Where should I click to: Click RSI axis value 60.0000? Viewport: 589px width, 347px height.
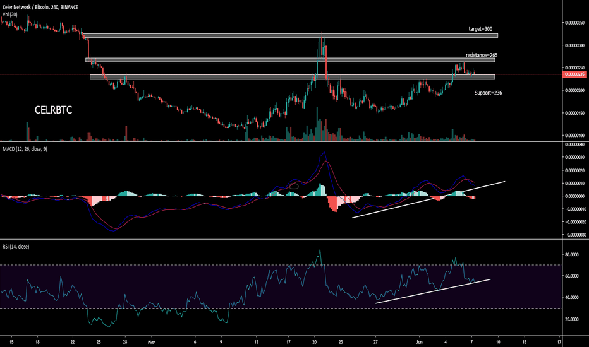coord(572,276)
